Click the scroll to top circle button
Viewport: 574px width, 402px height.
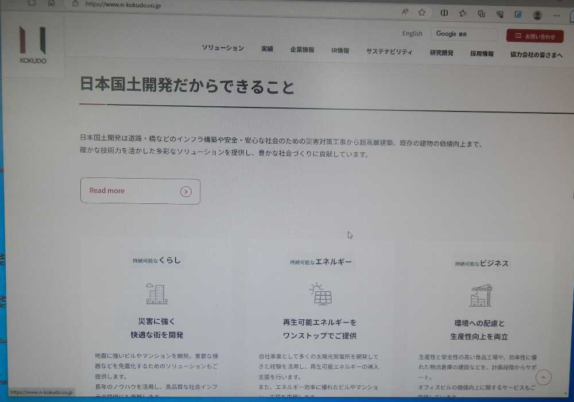pyautogui.click(x=543, y=377)
